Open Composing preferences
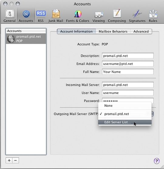Screen dimensions: 164x169 [117, 16]
